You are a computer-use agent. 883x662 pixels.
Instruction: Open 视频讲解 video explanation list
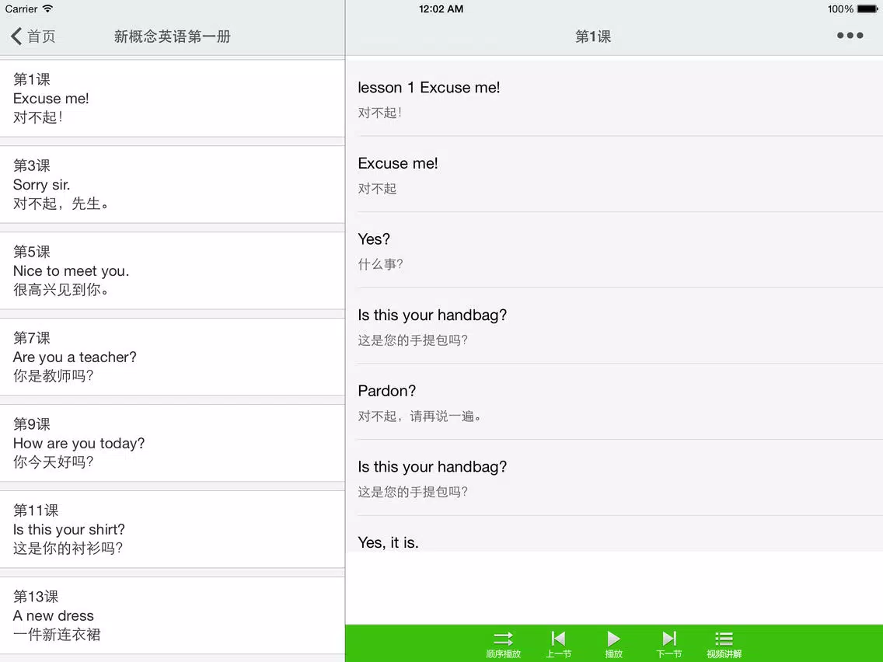click(x=724, y=645)
